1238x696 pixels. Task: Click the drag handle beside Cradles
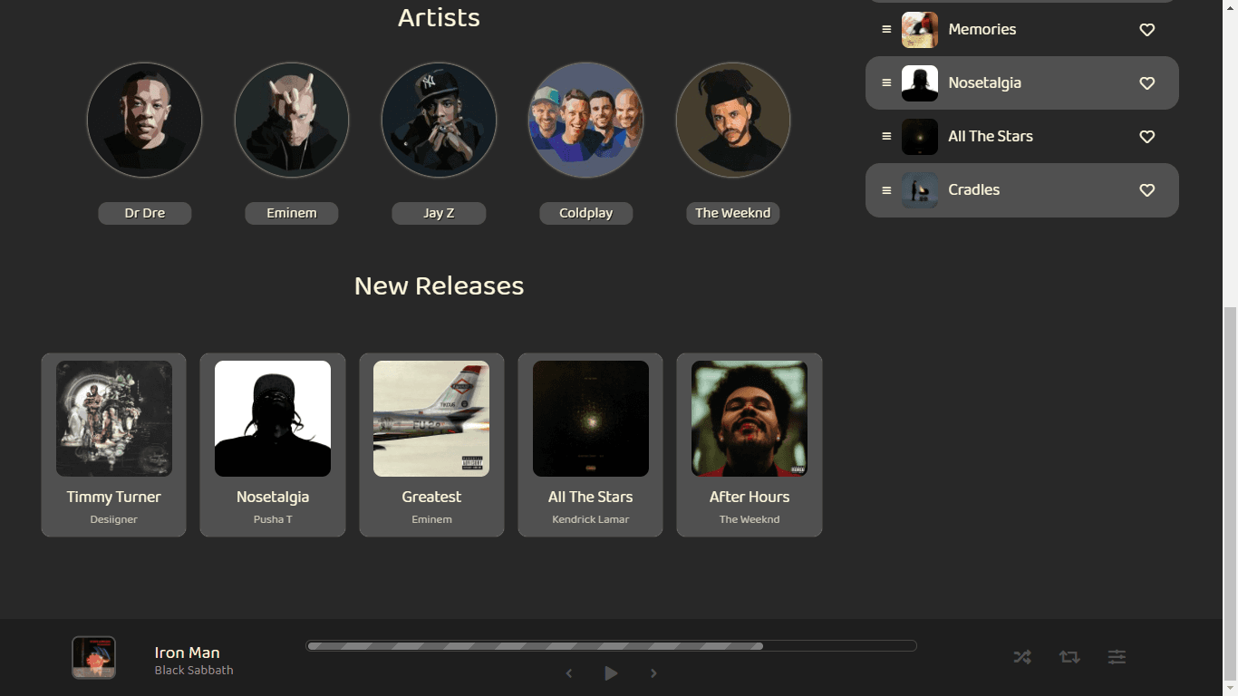click(x=886, y=189)
